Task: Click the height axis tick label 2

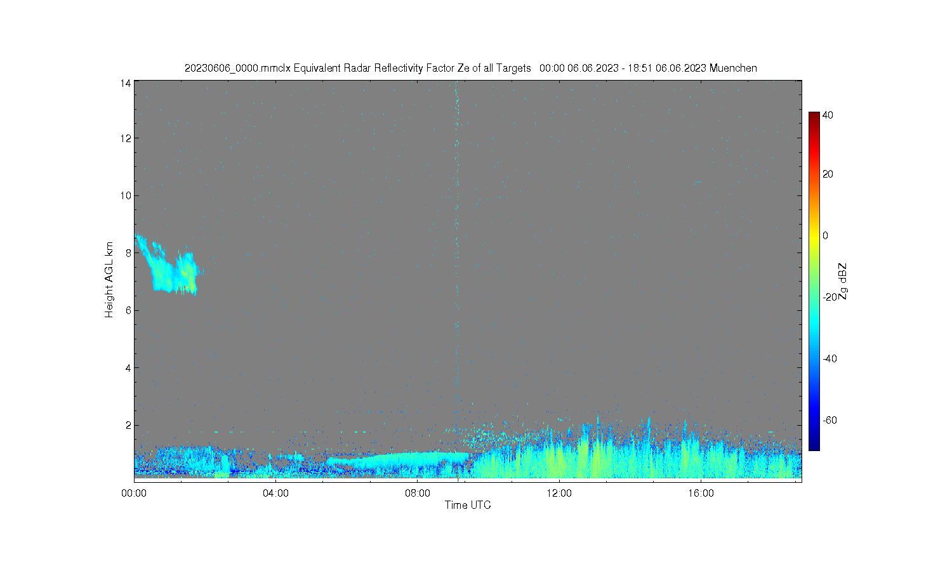Action: pos(128,425)
